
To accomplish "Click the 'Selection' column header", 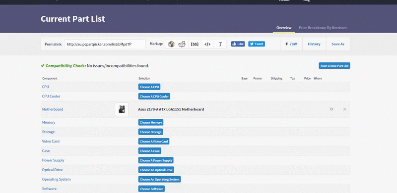I will (144, 78).
